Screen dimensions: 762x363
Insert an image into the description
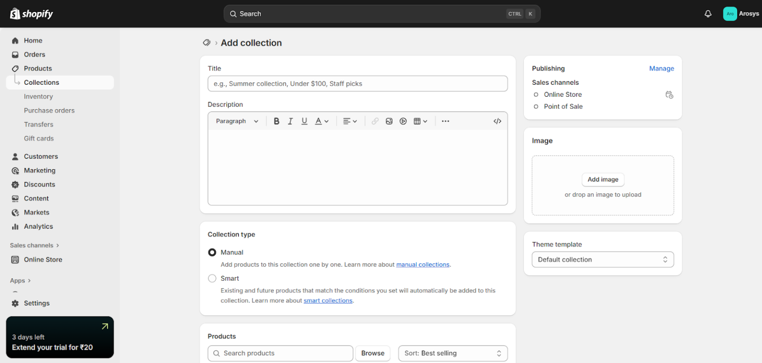click(389, 121)
